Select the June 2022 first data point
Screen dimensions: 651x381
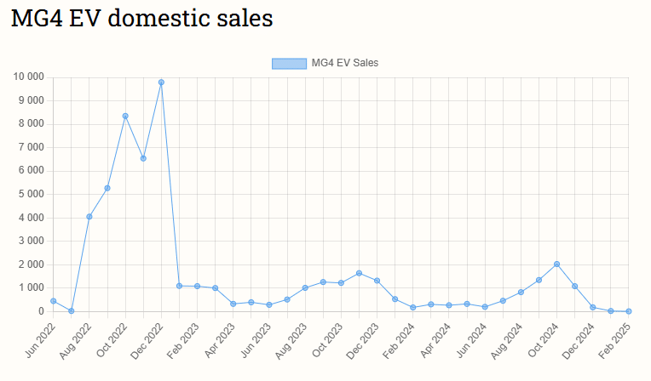click(x=53, y=301)
